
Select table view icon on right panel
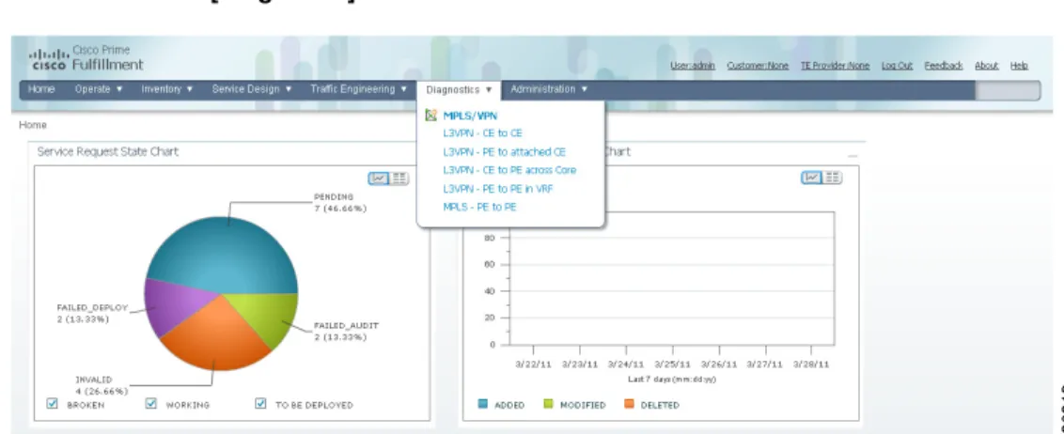tap(832, 177)
